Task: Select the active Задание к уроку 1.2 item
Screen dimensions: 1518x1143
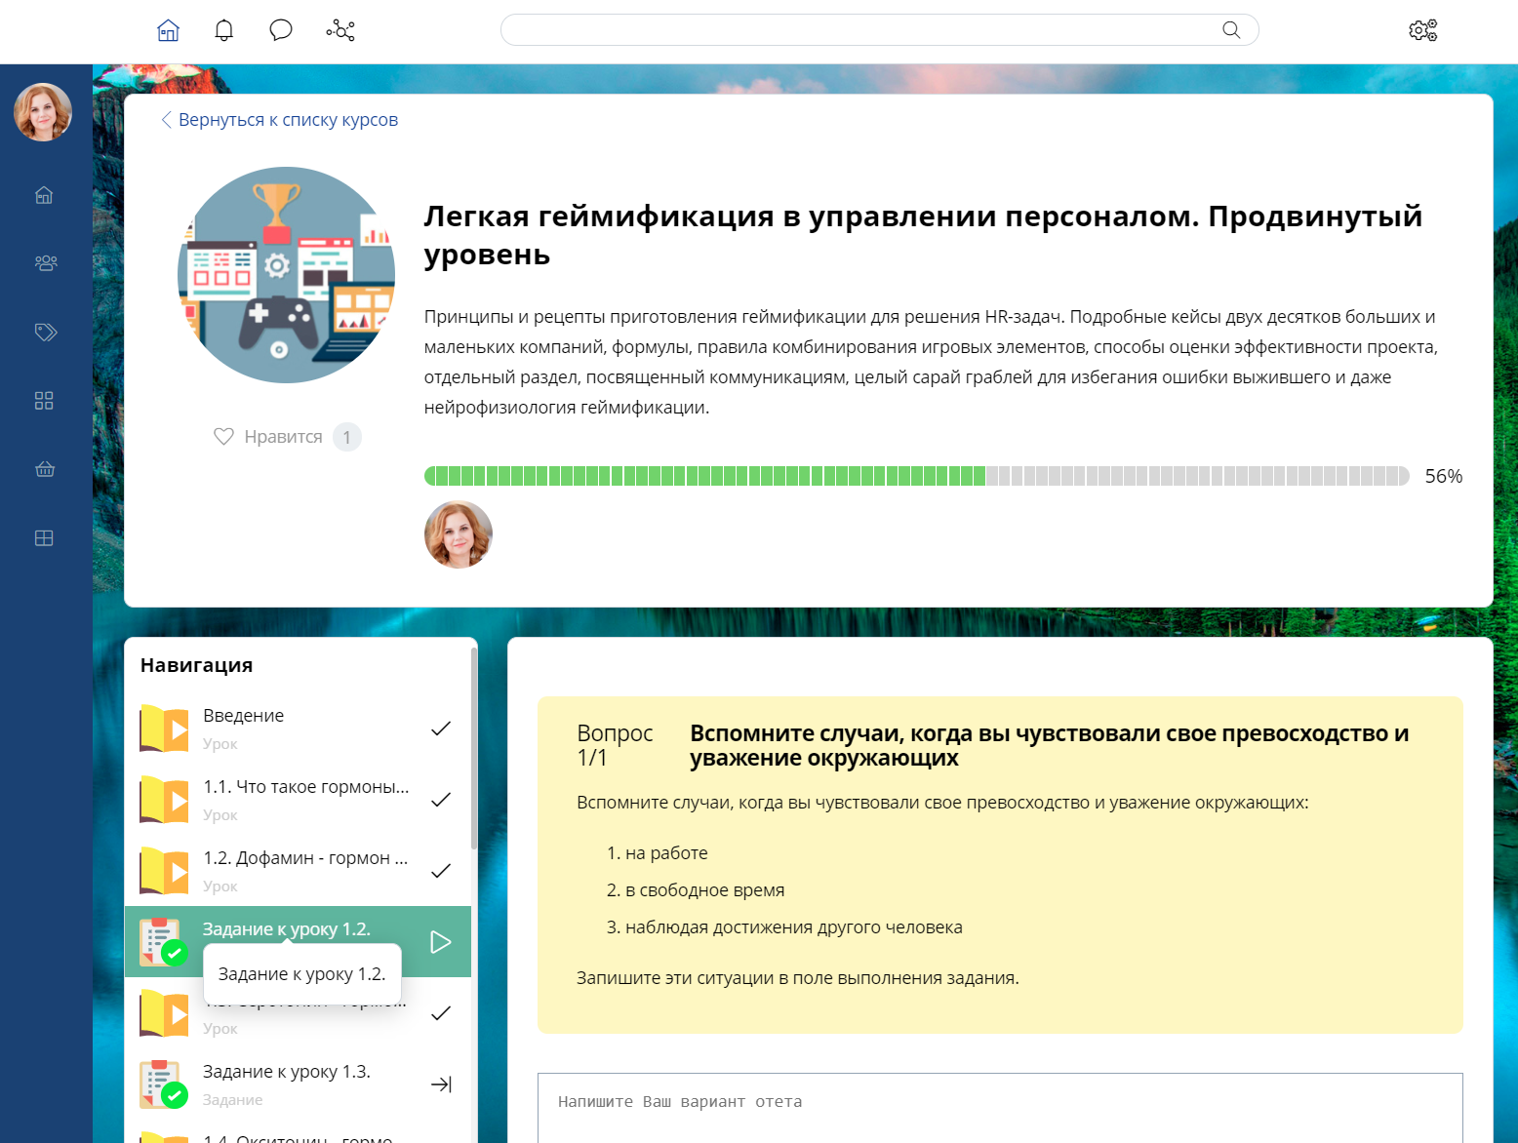Action: pos(298,941)
